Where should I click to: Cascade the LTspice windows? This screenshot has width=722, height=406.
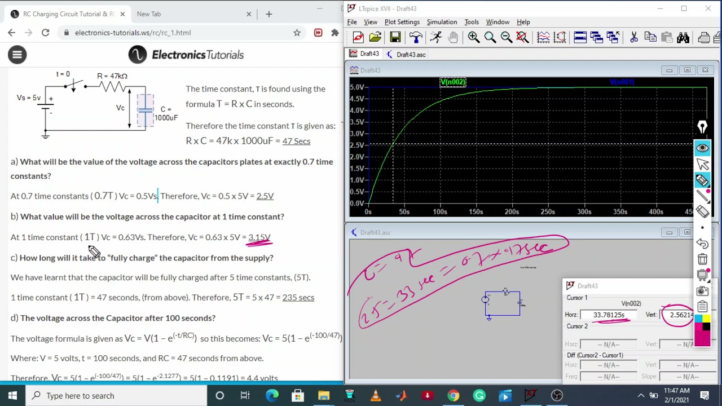[596, 37]
